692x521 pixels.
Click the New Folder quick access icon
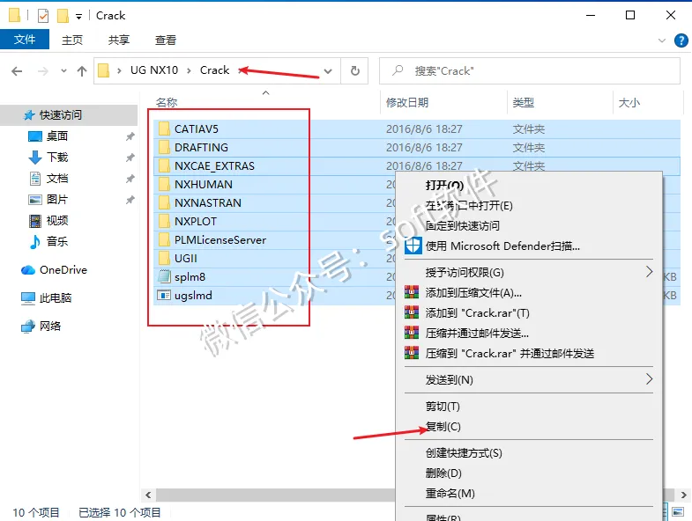(63, 16)
